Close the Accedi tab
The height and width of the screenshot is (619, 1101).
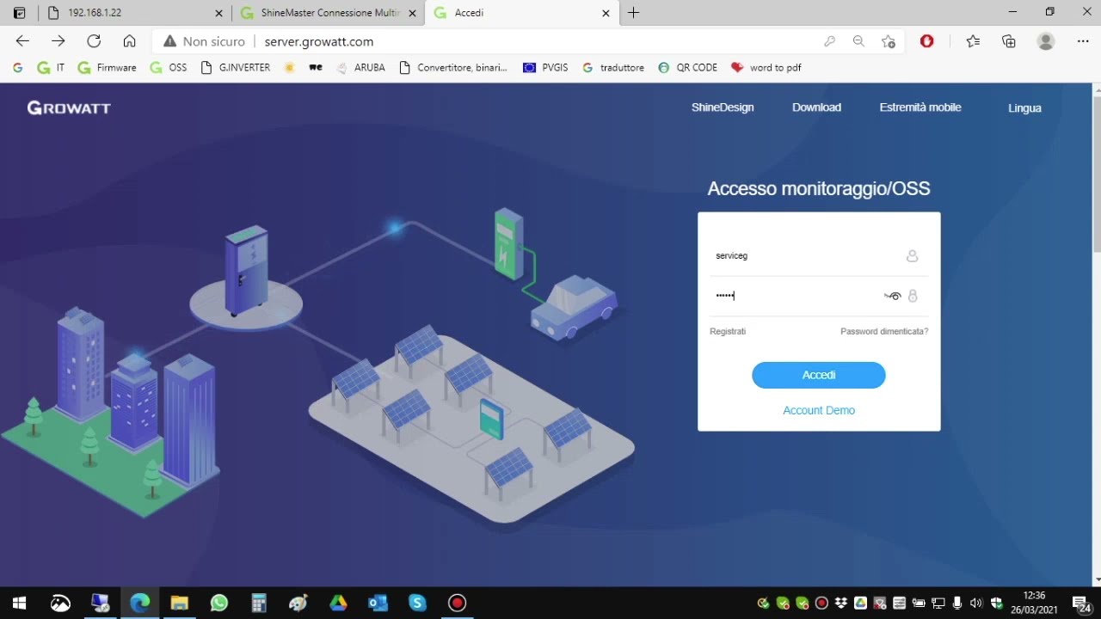coord(606,13)
